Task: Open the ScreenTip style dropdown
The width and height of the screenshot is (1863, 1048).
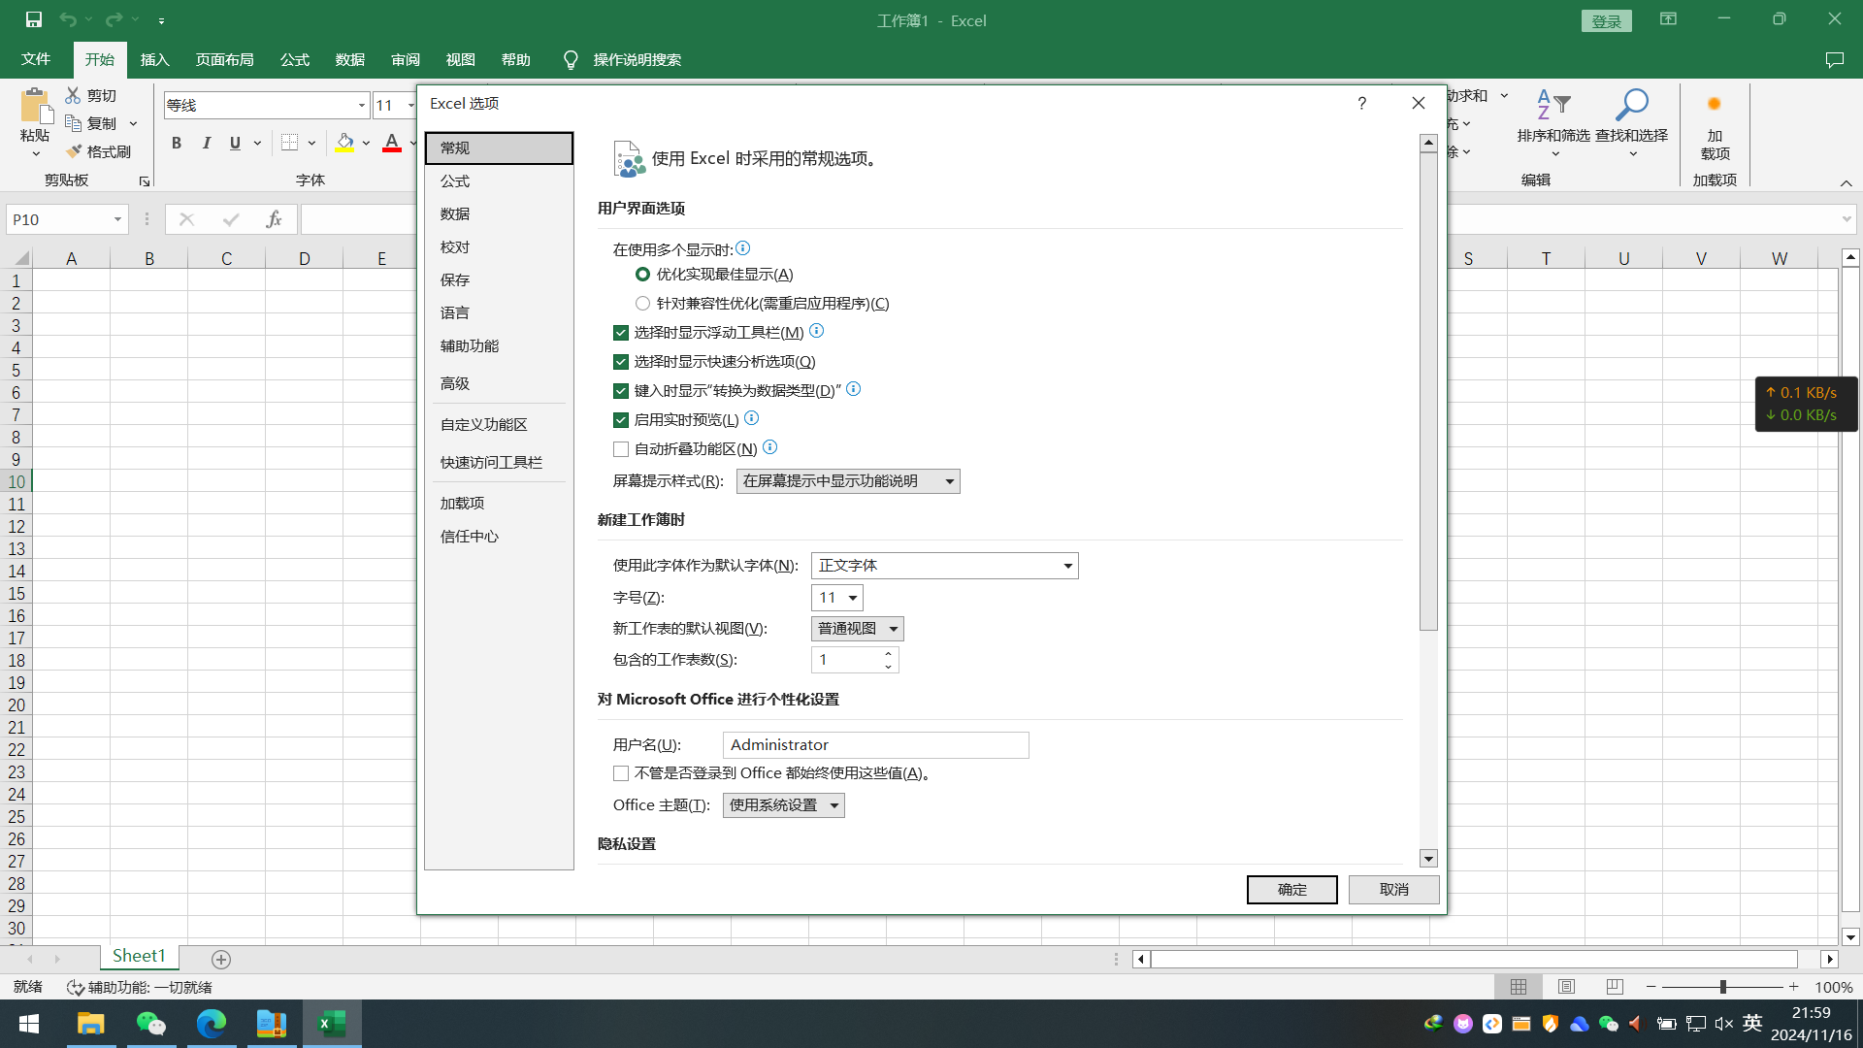Action: 848,481
